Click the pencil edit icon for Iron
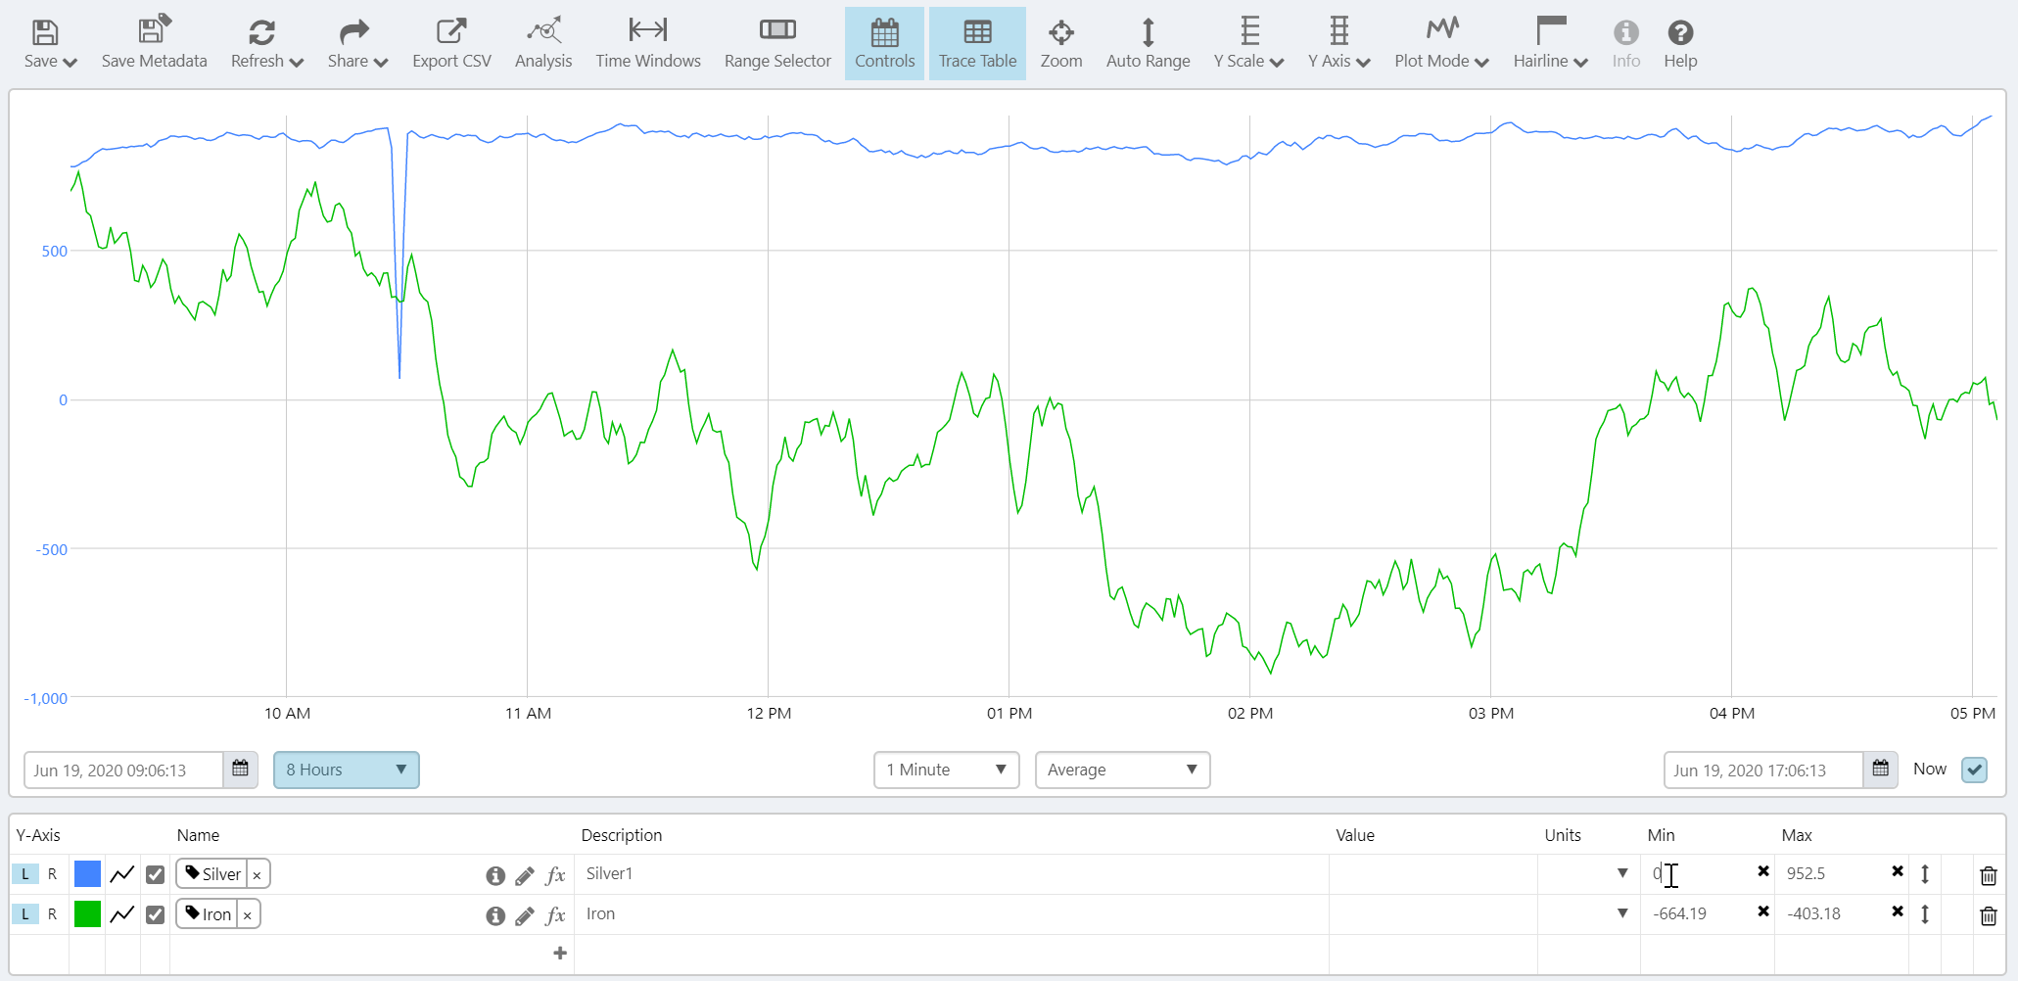 [525, 915]
